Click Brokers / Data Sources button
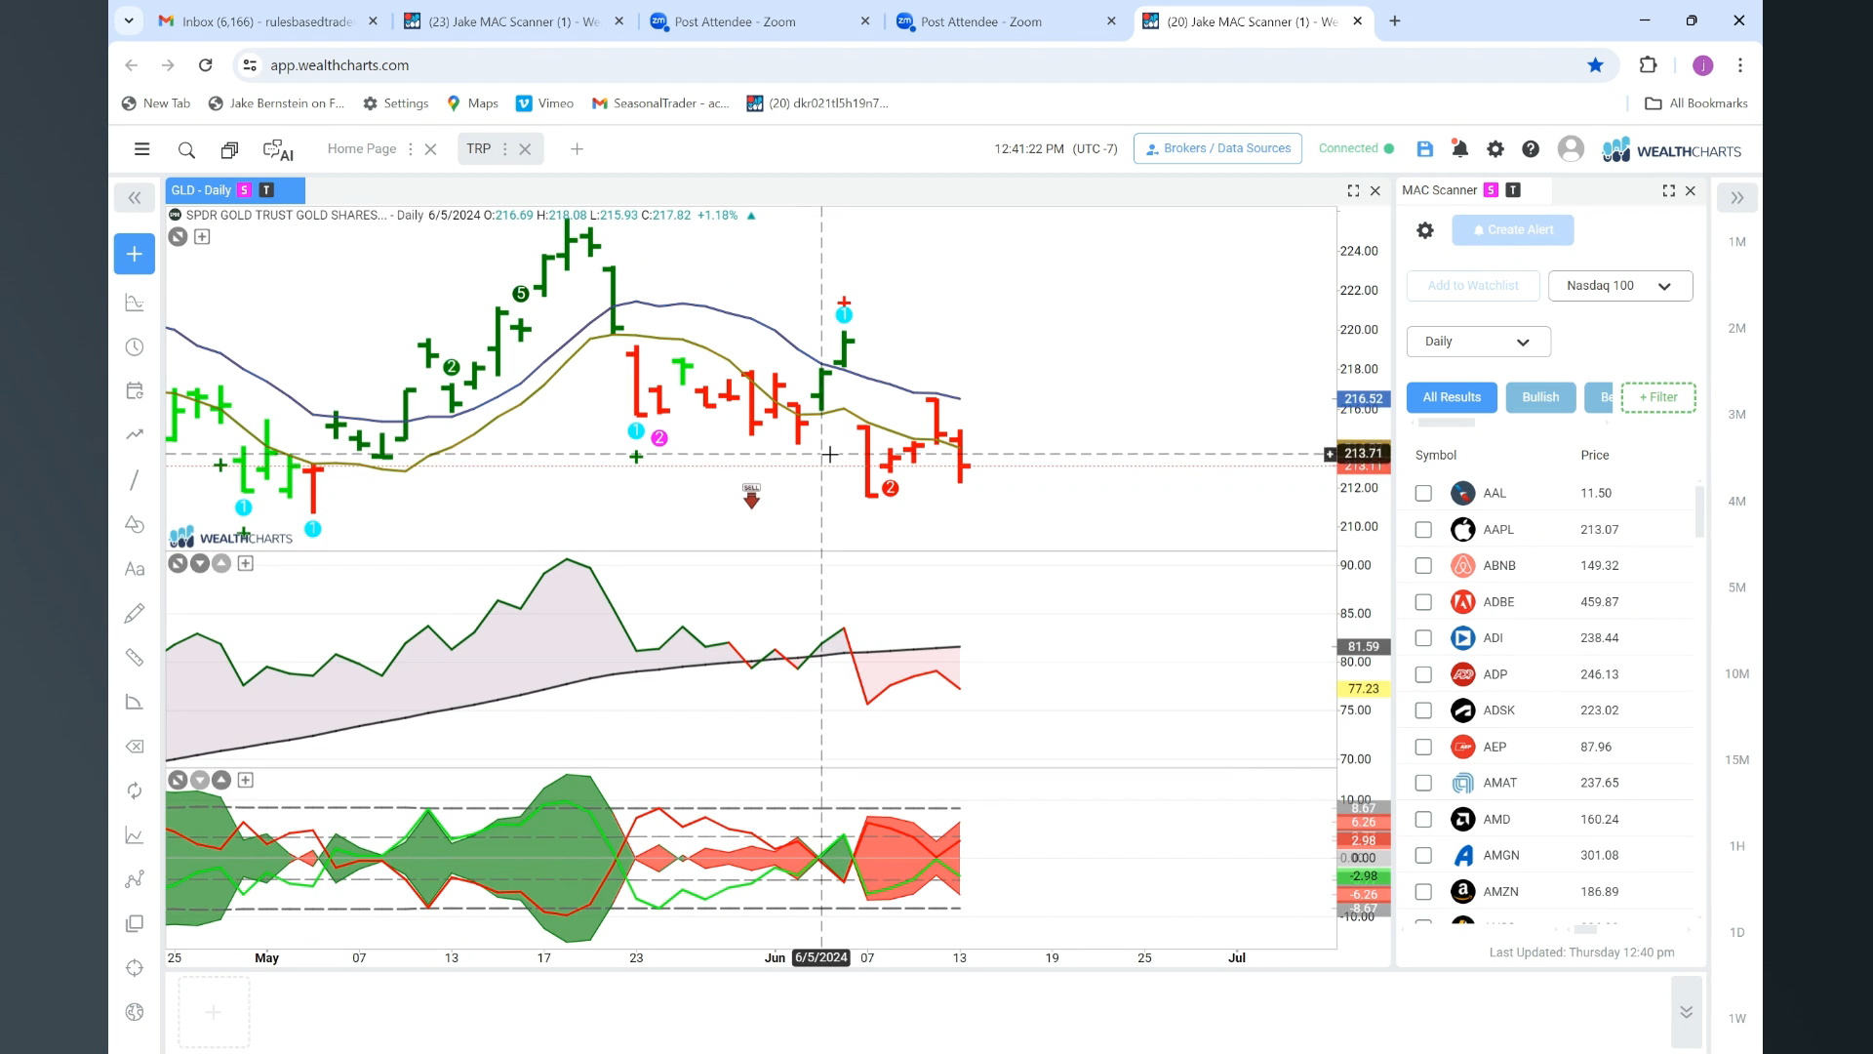1873x1054 pixels. click(1217, 148)
